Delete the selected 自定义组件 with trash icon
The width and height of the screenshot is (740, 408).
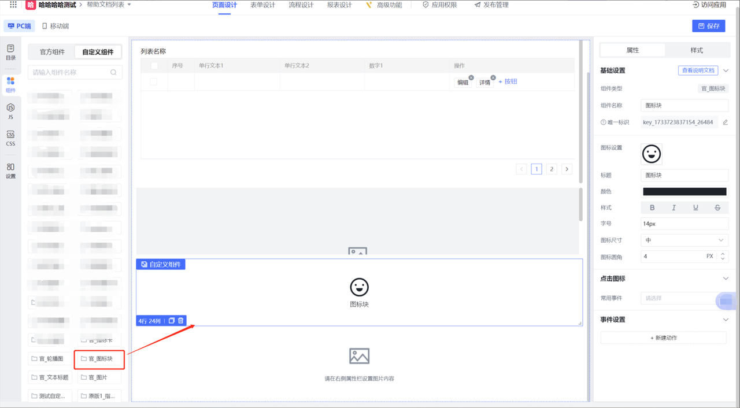[181, 321]
